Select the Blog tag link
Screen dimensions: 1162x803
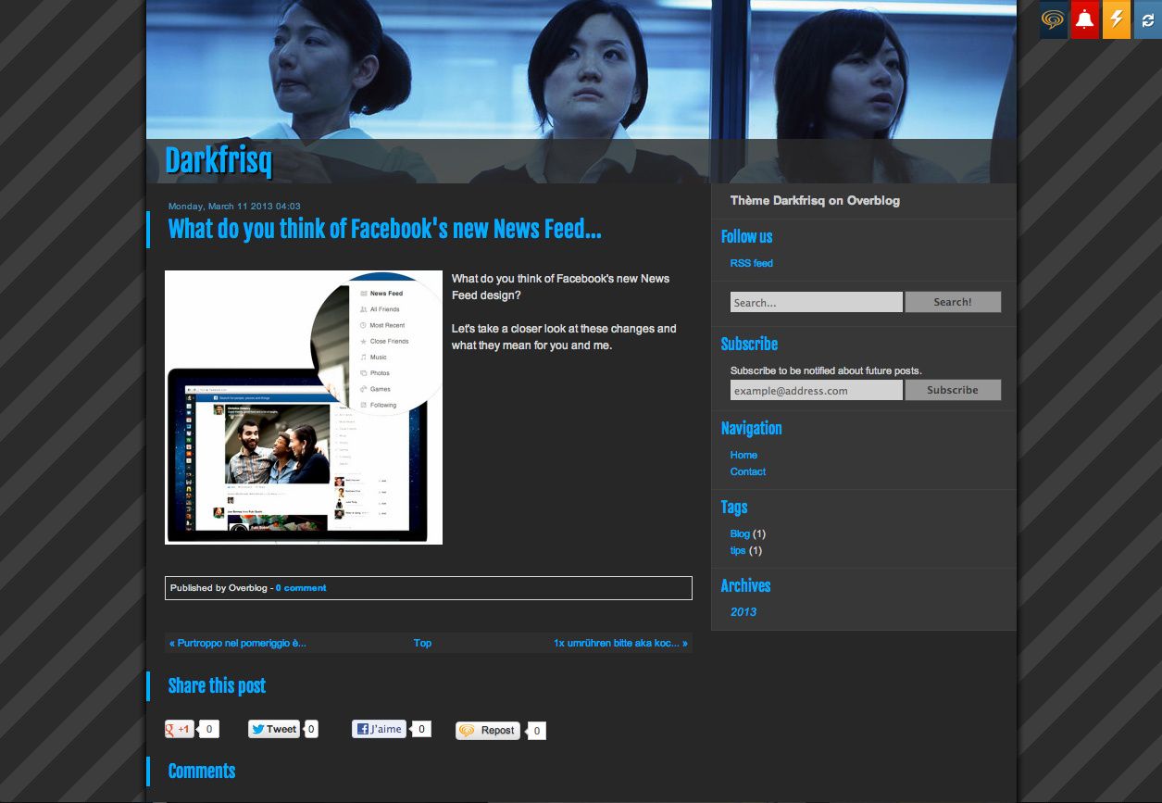coord(740,533)
